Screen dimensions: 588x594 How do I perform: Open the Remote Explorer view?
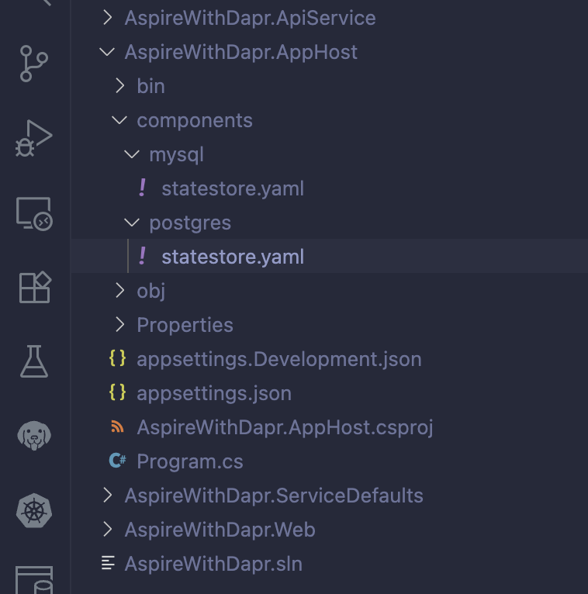[x=34, y=212]
